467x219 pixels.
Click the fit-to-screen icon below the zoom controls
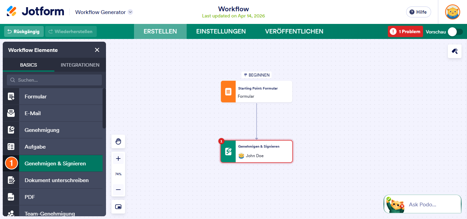click(118, 207)
